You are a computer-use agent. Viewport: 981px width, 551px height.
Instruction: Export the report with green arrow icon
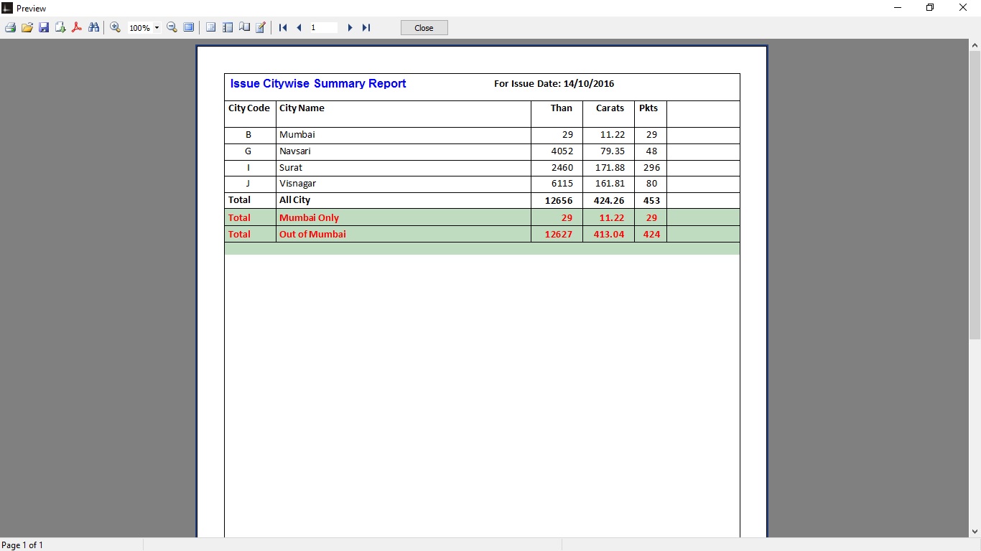60,27
